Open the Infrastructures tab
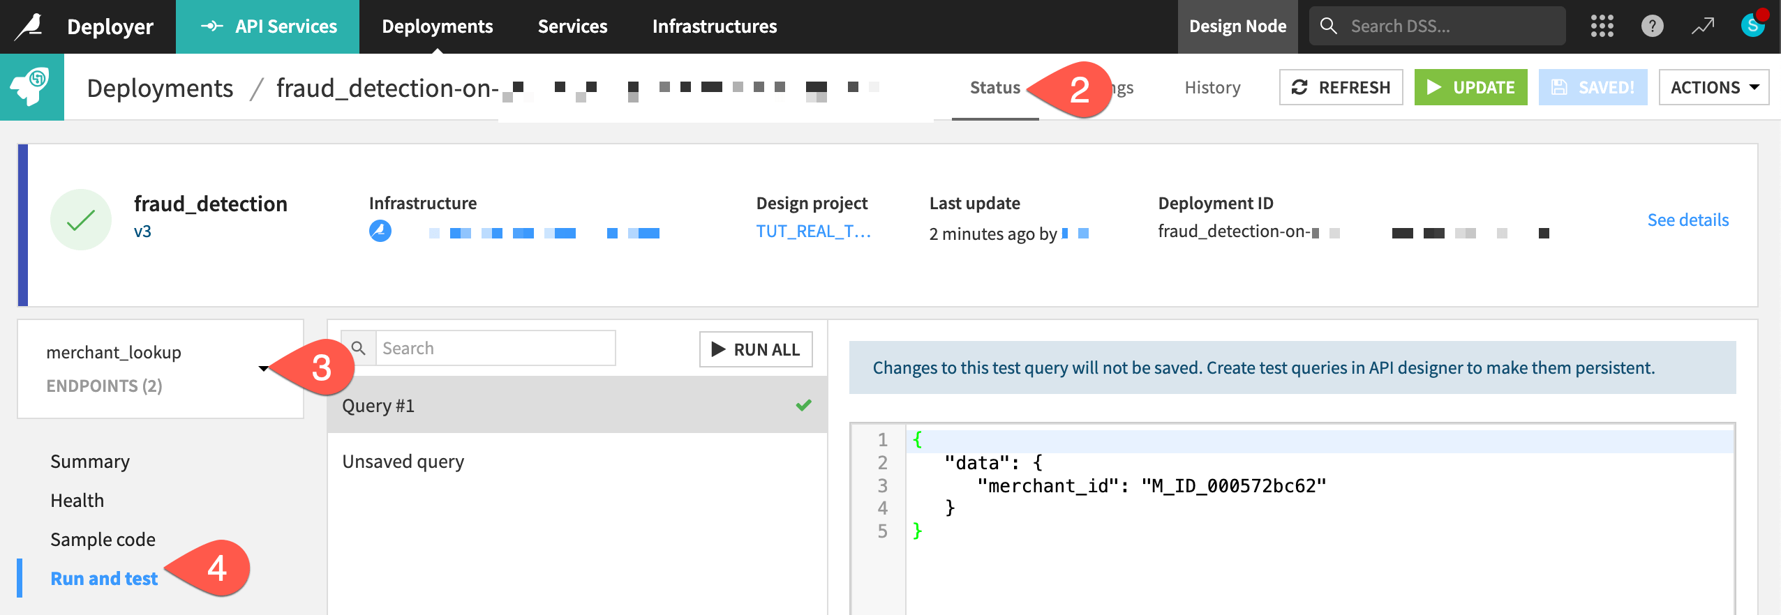The width and height of the screenshot is (1781, 615). [x=714, y=26]
